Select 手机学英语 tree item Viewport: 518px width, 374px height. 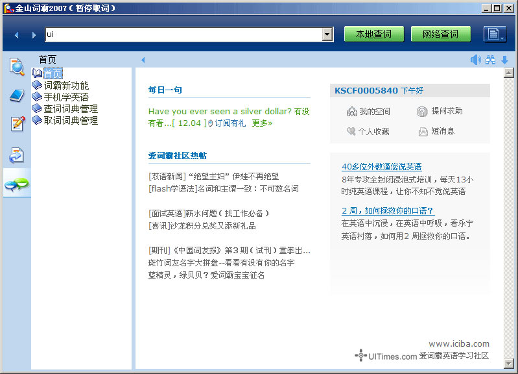[66, 97]
